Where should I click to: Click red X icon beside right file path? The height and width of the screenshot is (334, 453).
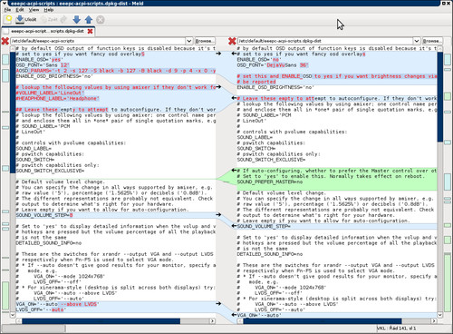(232, 41)
